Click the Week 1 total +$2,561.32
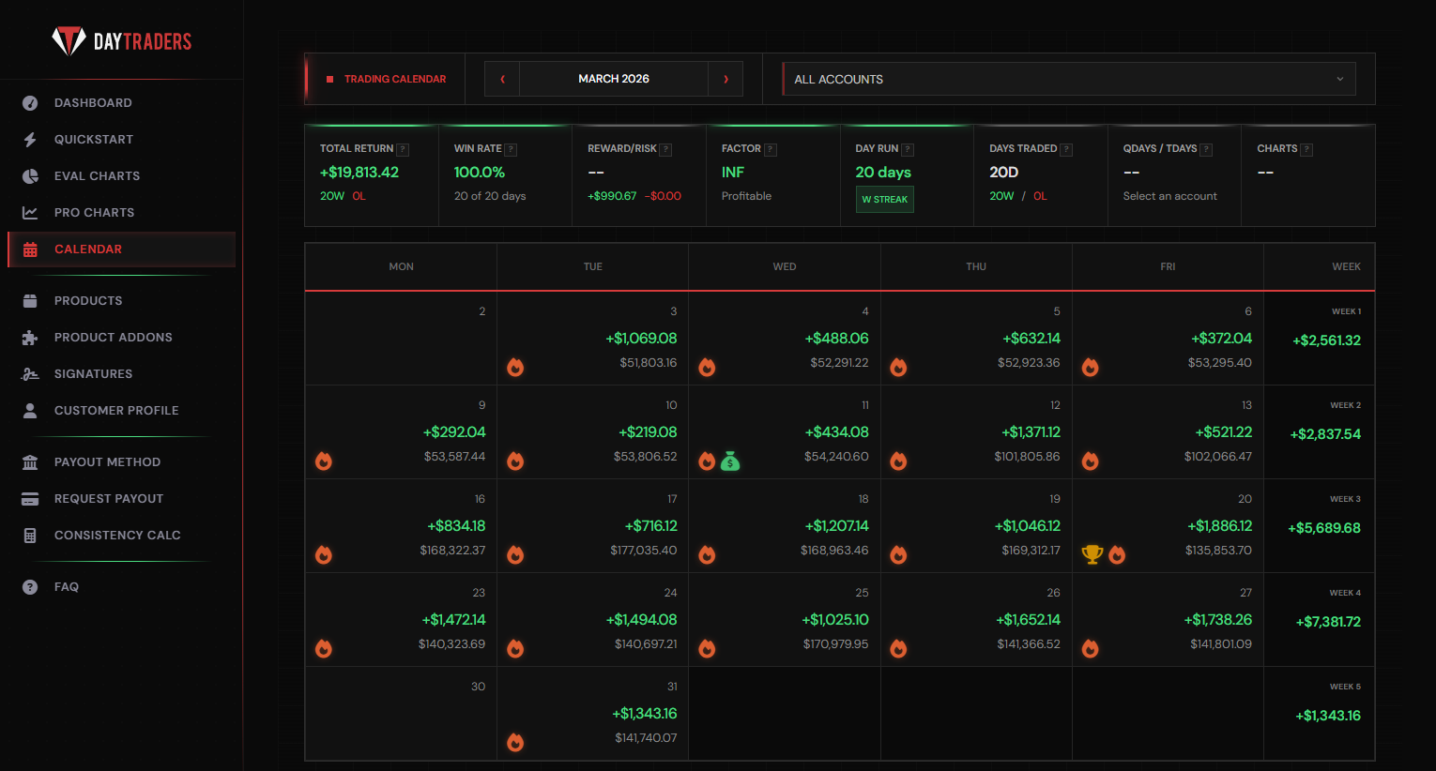This screenshot has width=1436, height=771. click(1326, 340)
